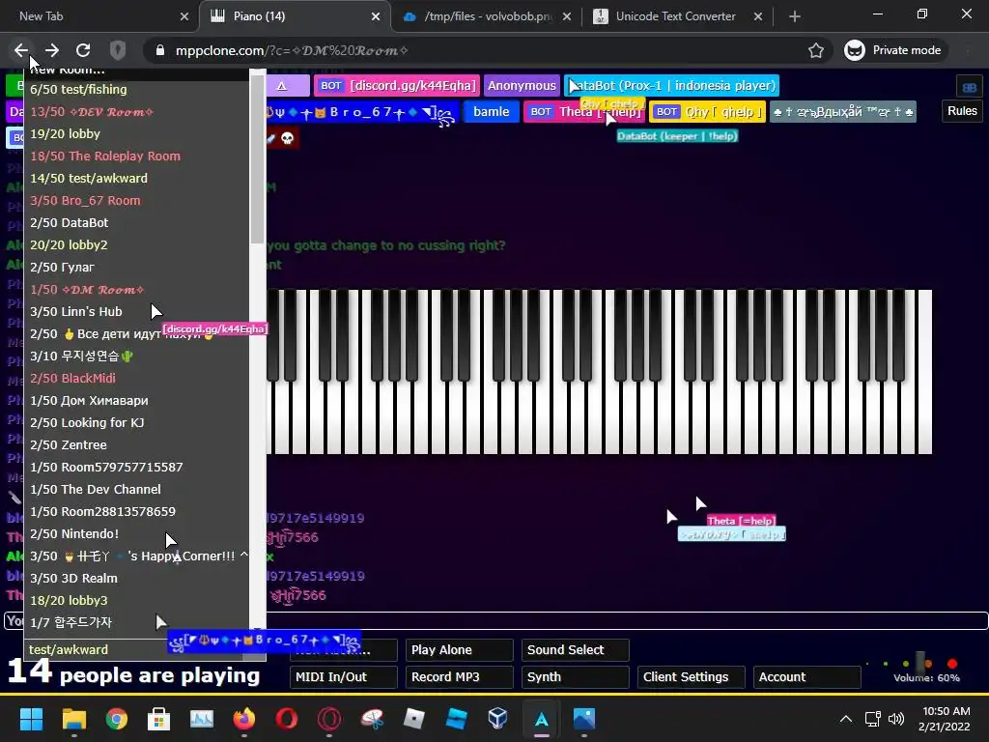The height and width of the screenshot is (742, 989).
Task: Click the padlock site info icon
Action: [x=160, y=50]
